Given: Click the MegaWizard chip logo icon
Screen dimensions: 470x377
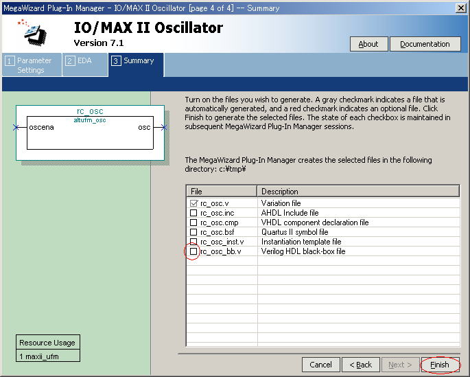Looking at the screenshot, I should 33,32.
